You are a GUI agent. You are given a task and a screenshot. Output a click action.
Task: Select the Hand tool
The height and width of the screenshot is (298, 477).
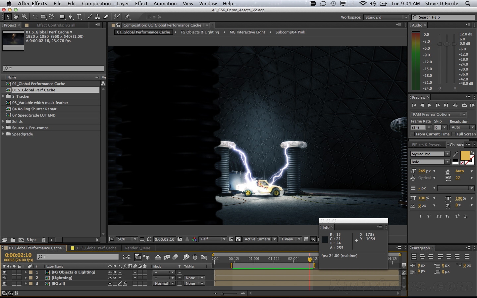tap(16, 17)
